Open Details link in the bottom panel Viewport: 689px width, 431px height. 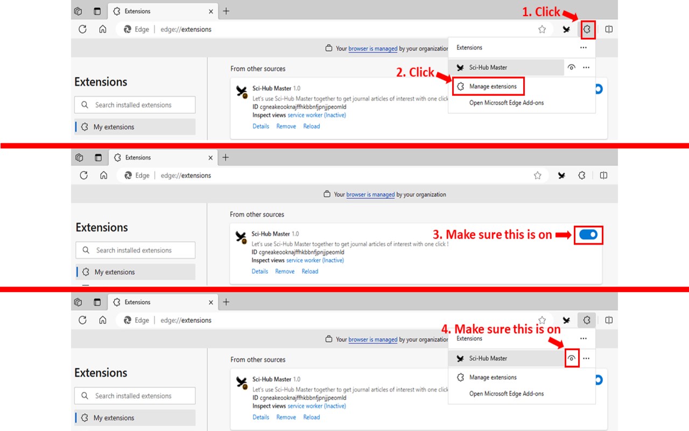pyautogui.click(x=261, y=417)
